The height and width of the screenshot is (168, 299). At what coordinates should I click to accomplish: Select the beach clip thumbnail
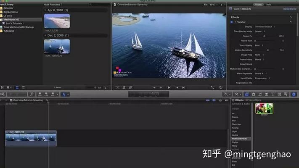coord(57,21)
